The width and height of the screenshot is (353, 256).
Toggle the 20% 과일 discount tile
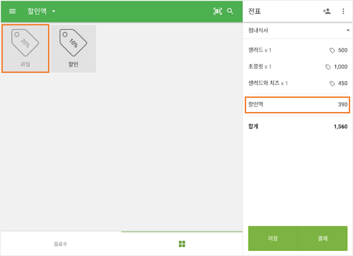(25, 48)
